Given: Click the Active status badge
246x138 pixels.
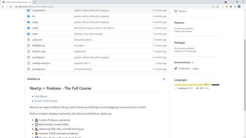Looking at the screenshot, I should pos(196,69).
